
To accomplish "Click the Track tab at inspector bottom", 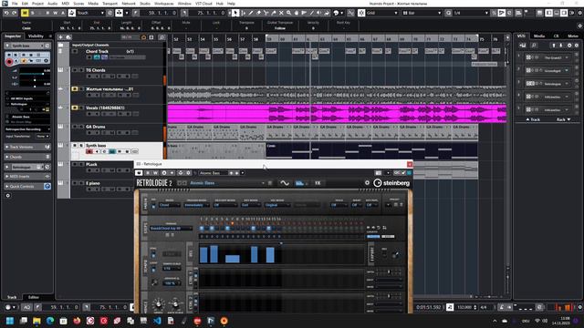I will pos(12,297).
